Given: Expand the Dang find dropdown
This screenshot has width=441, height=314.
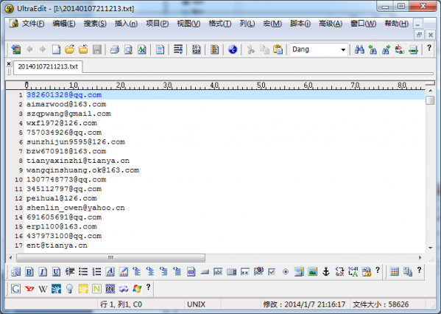Looking at the screenshot, I should point(343,50).
